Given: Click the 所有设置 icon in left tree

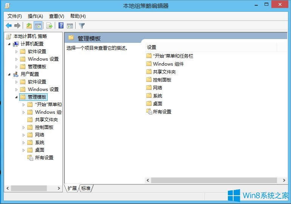Looking at the screenshot, I should coord(30,158).
